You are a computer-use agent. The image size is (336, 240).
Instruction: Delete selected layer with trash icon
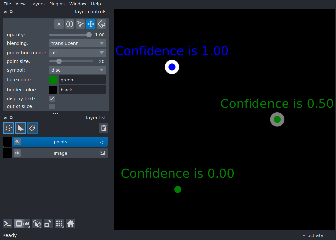(x=104, y=128)
